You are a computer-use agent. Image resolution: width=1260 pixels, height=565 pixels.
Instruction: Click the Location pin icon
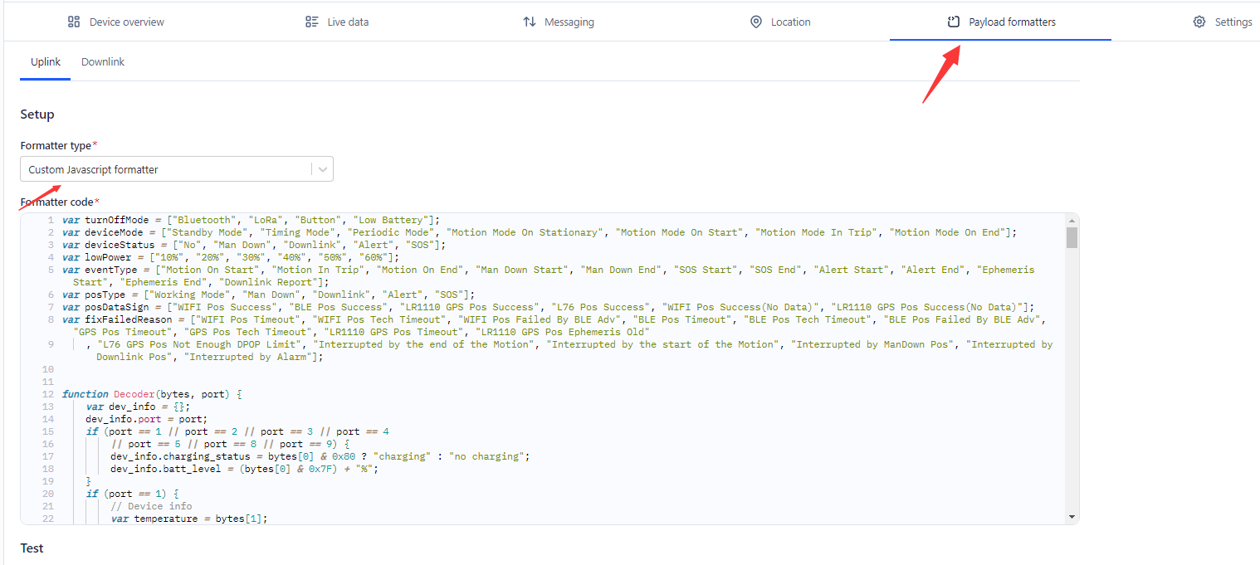click(755, 22)
